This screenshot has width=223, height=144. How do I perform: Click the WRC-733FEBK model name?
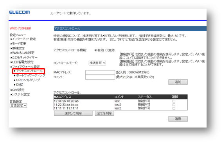(20, 28)
